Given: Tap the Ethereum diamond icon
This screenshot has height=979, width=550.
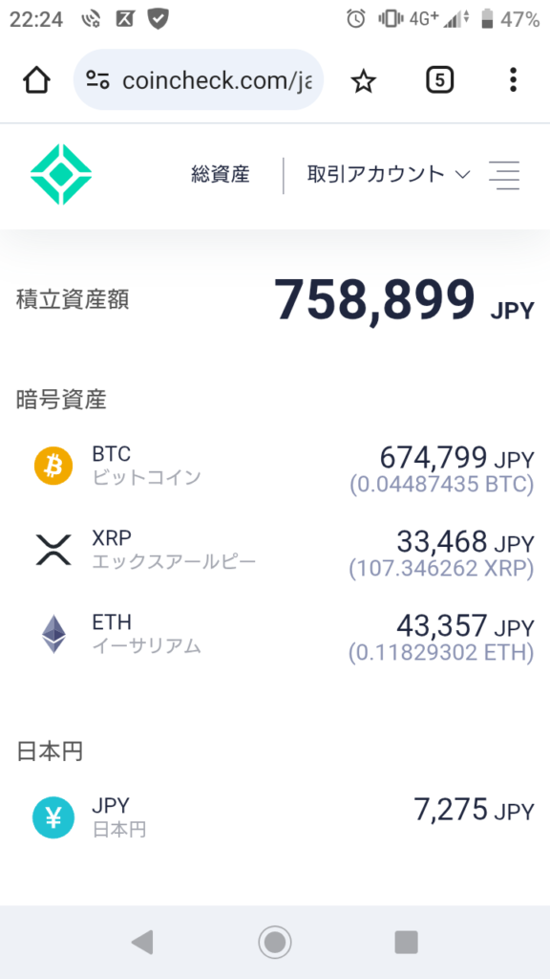Looking at the screenshot, I should click(53, 635).
